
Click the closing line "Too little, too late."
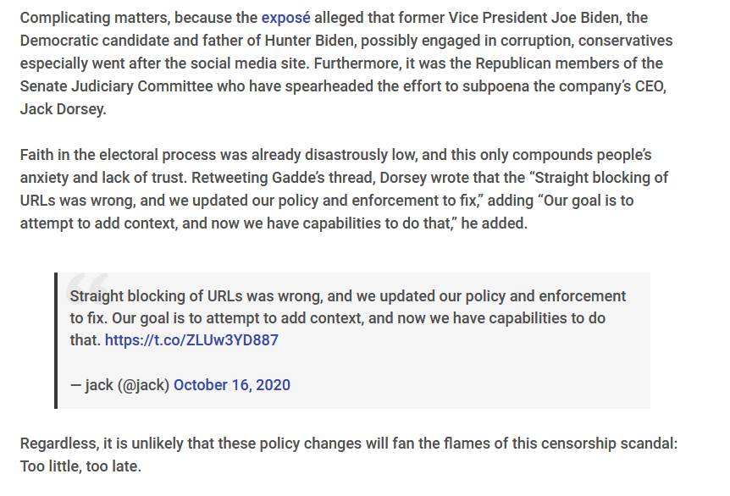click(x=80, y=466)
